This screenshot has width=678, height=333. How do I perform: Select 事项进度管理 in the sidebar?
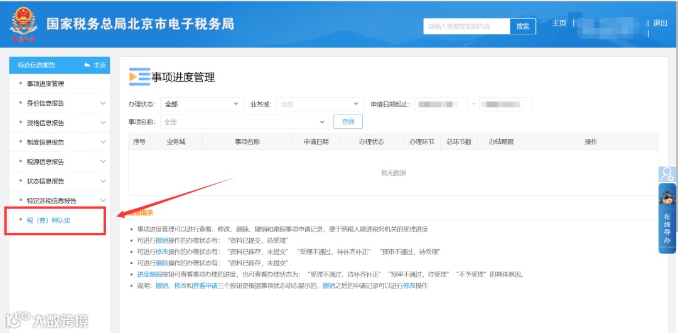tap(45, 84)
